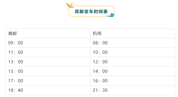Click the 09:00 Gaoyou departure cell
The height and width of the screenshot is (97, 178).
48,43
